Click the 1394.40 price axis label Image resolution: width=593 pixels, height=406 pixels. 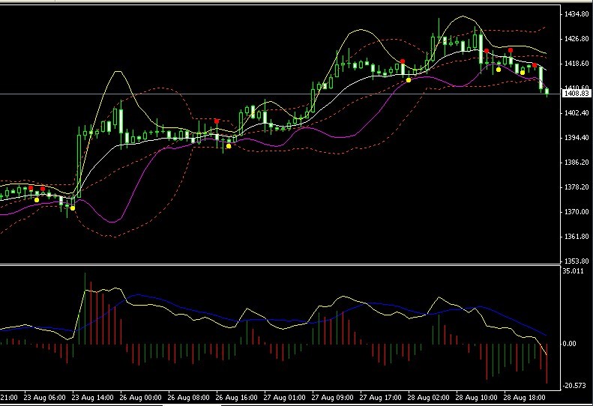(577, 138)
